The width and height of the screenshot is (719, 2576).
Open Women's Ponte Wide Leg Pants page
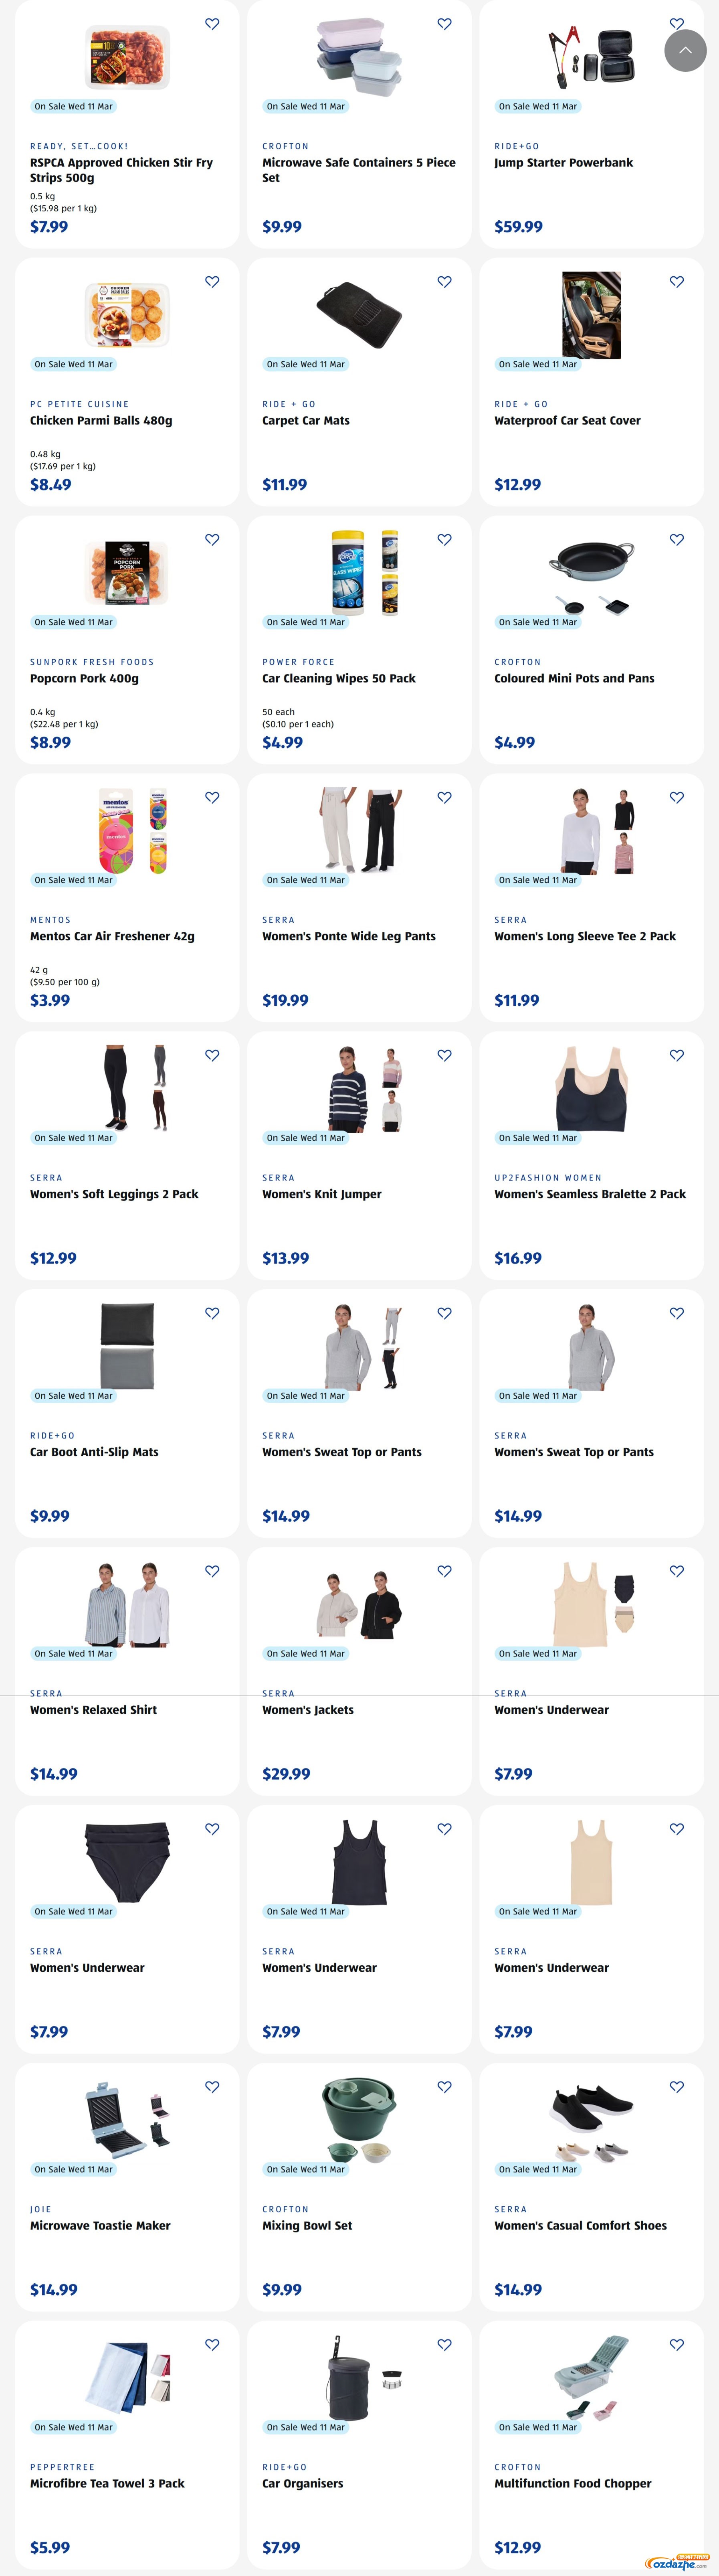coord(349,937)
